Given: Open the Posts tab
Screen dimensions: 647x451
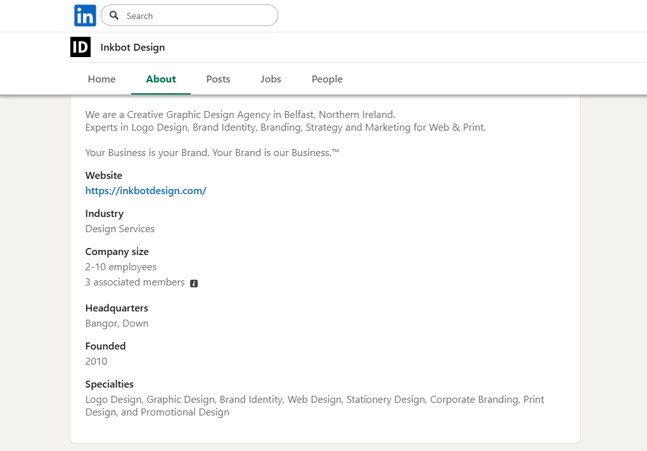Looking at the screenshot, I should coord(218,79).
